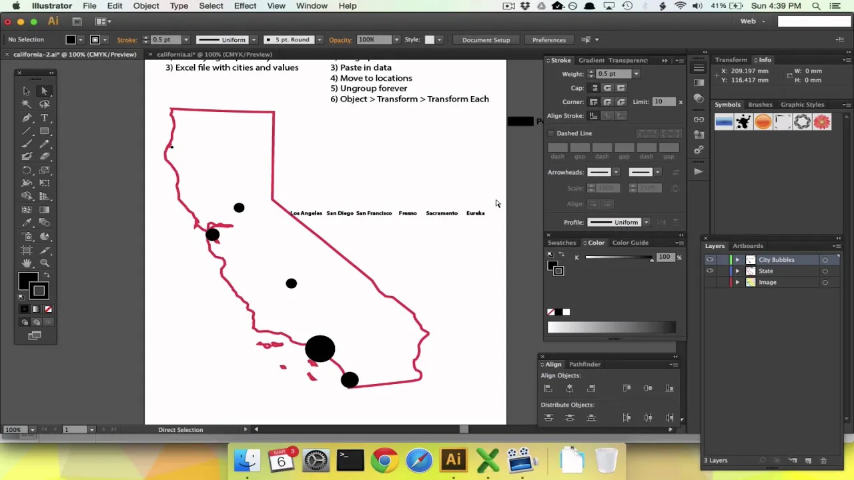Click the grayscale color spectrum bar
This screenshot has width=854, height=480.
611,327
